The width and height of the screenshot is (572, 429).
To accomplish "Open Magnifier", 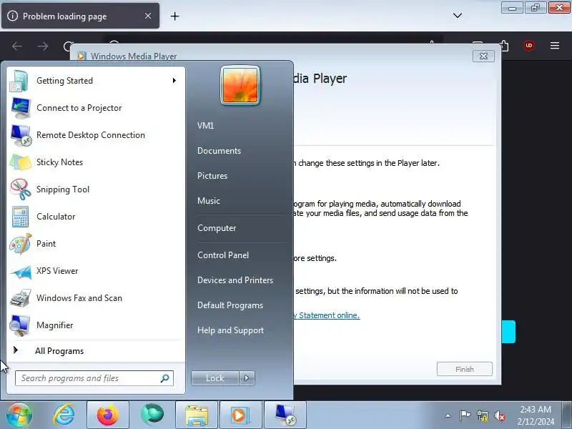I will click(96, 325).
